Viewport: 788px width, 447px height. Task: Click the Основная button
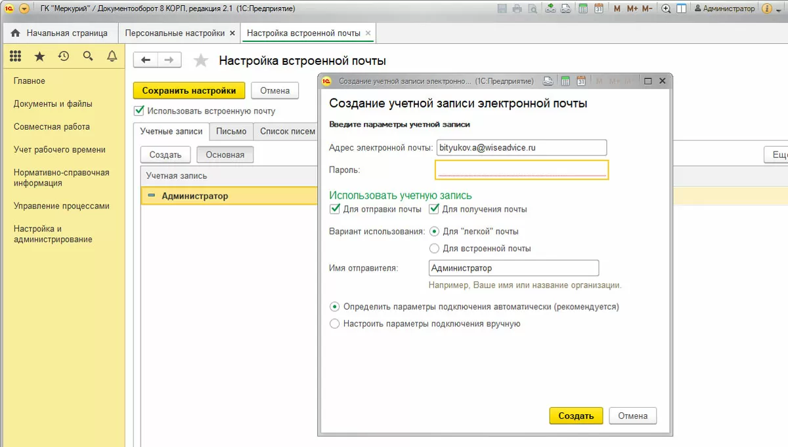[225, 155]
